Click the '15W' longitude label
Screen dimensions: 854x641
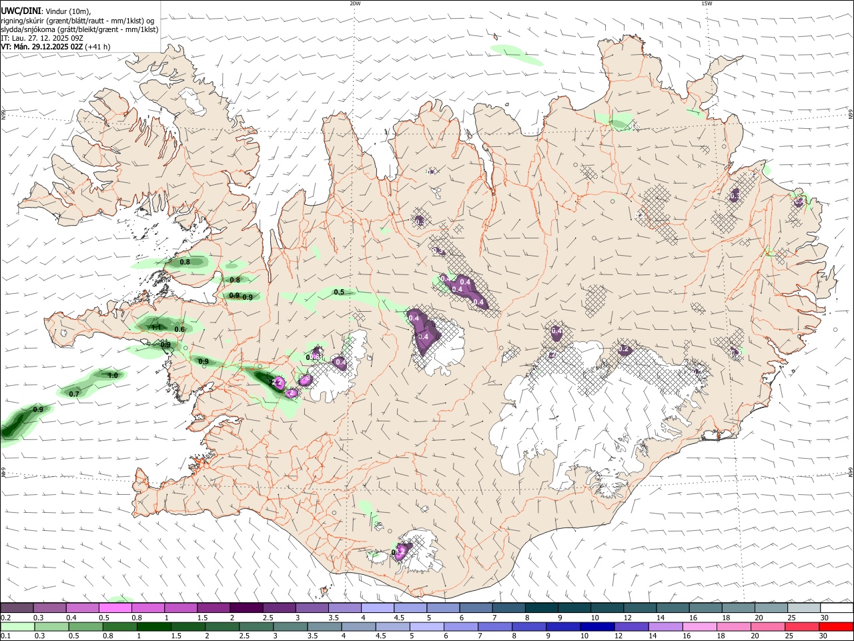(707, 3)
